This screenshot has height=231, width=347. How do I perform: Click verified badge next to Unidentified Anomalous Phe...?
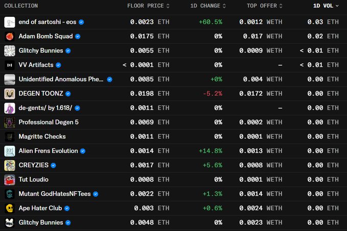[x=110, y=80]
